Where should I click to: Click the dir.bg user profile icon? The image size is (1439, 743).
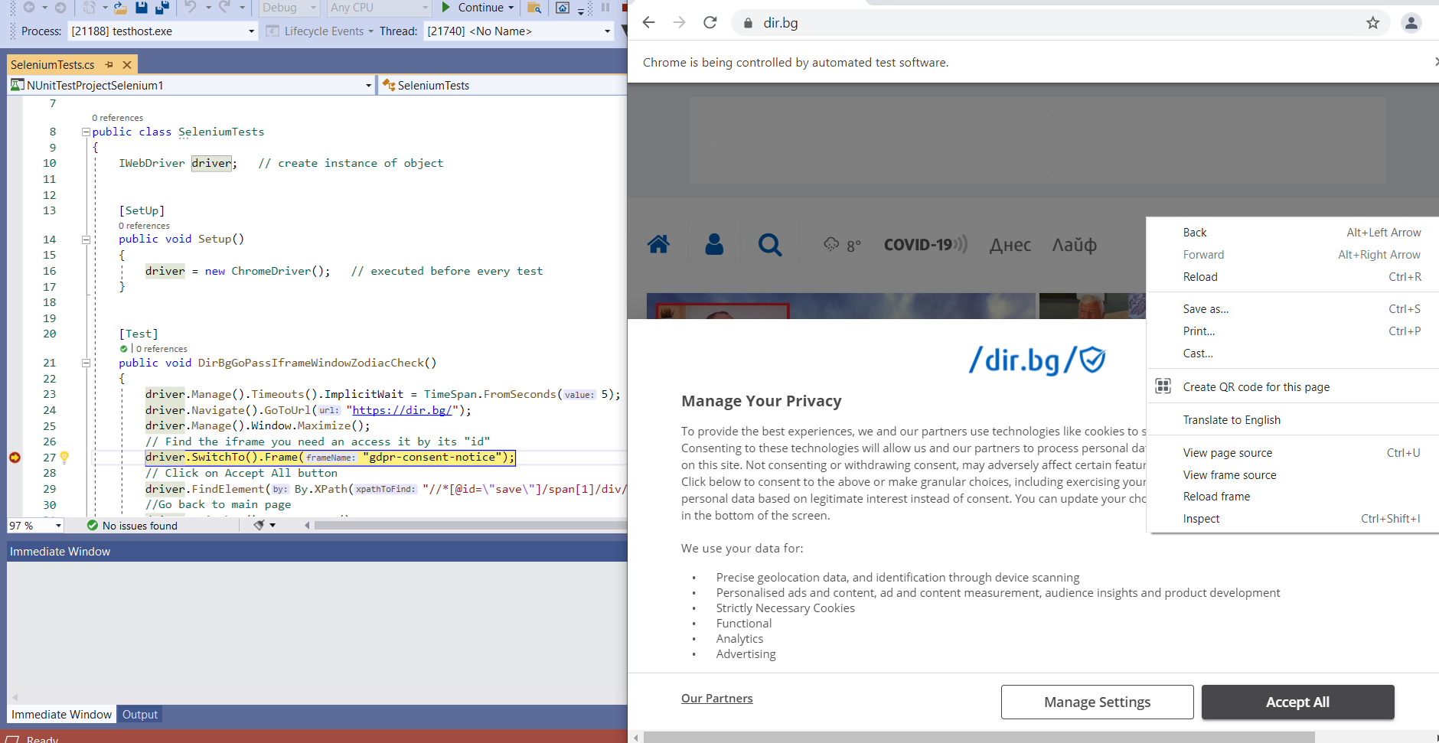[714, 245]
